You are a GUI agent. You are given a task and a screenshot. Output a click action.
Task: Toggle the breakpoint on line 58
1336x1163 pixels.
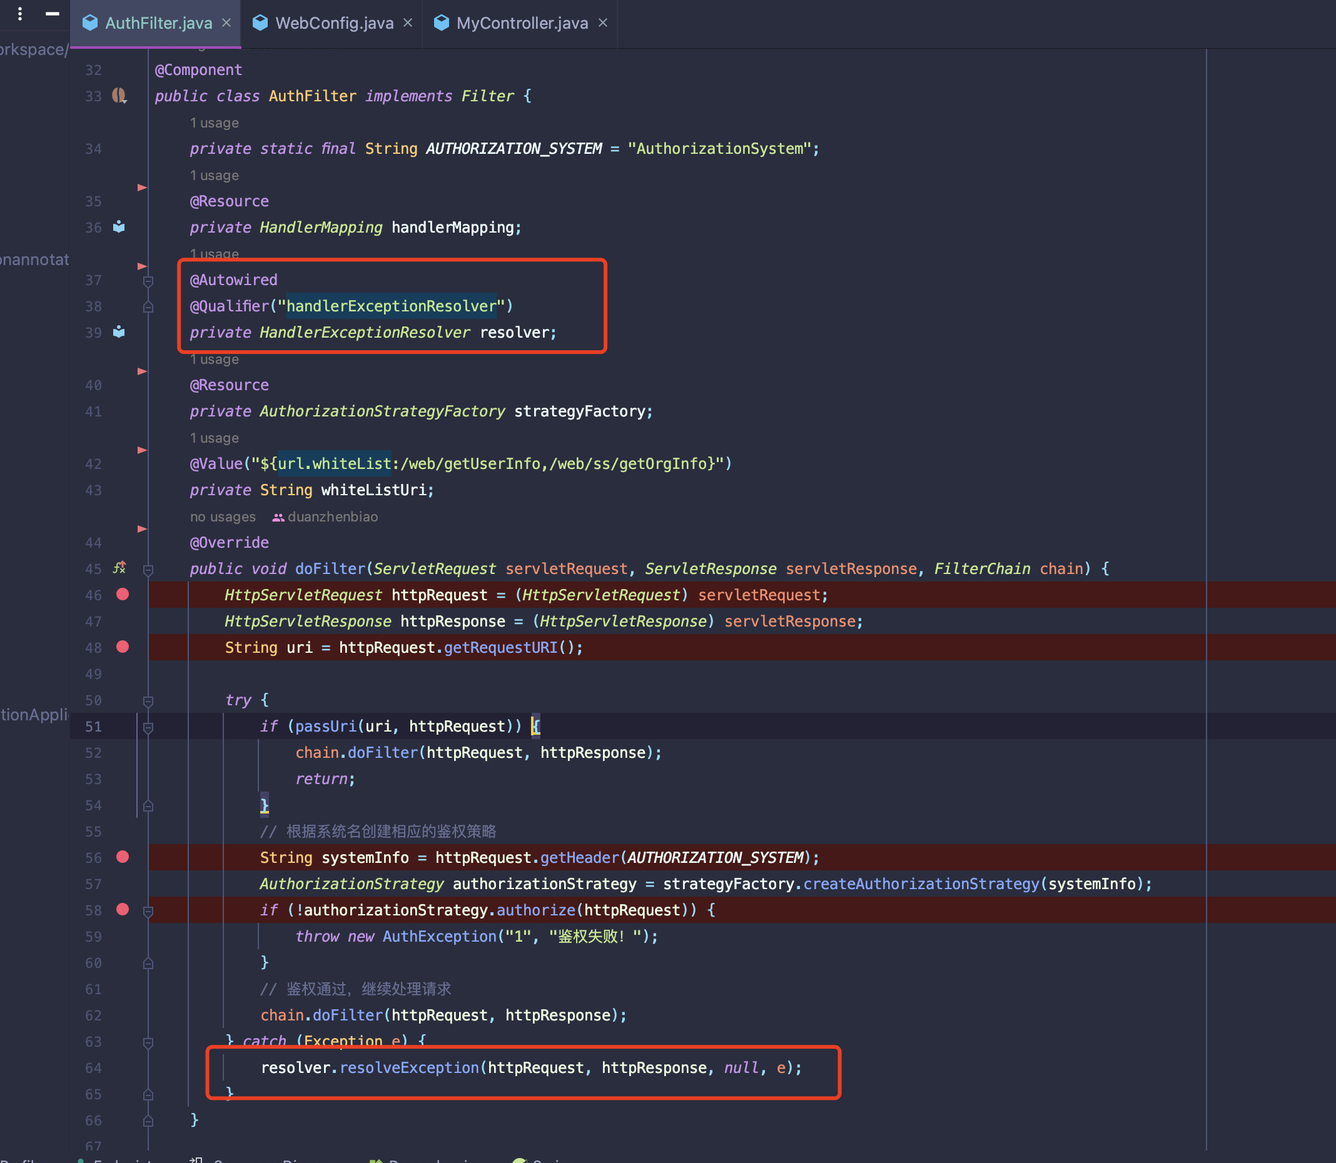coord(122,909)
